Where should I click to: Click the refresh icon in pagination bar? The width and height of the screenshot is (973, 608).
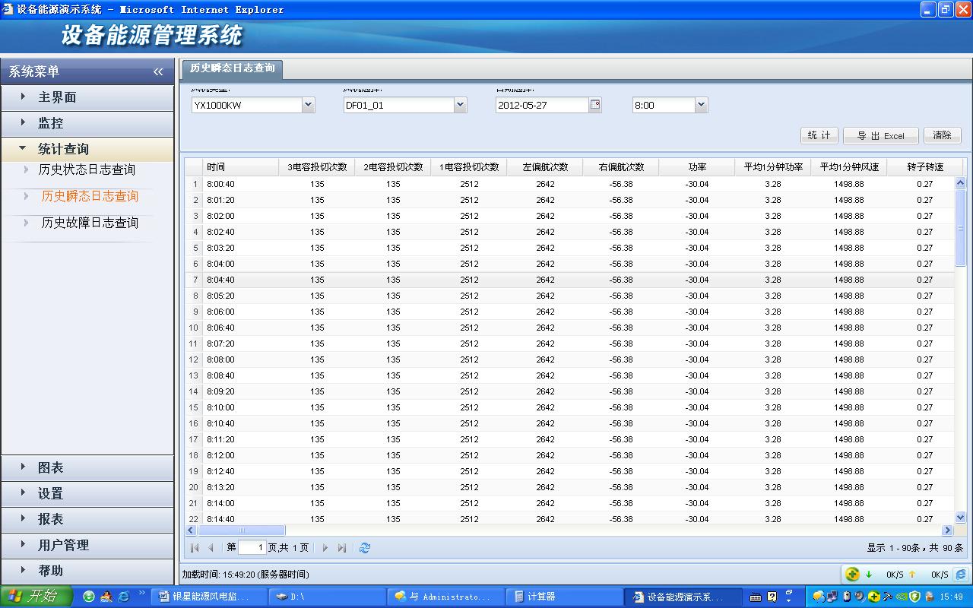[x=365, y=547]
